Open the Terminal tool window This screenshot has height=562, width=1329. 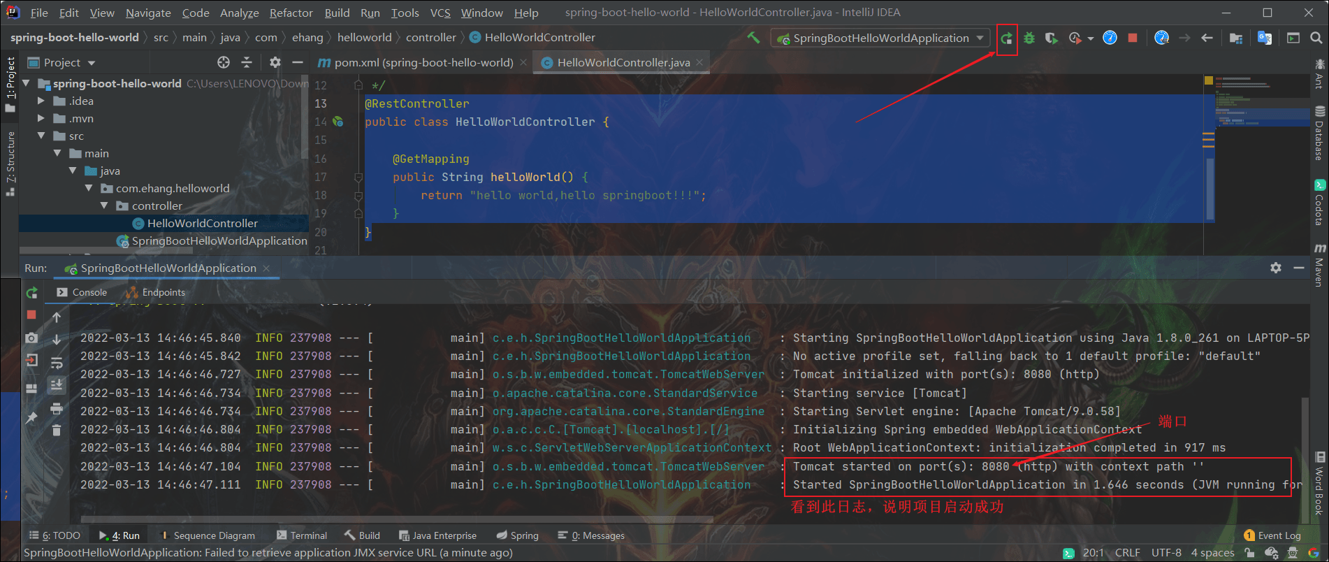302,535
